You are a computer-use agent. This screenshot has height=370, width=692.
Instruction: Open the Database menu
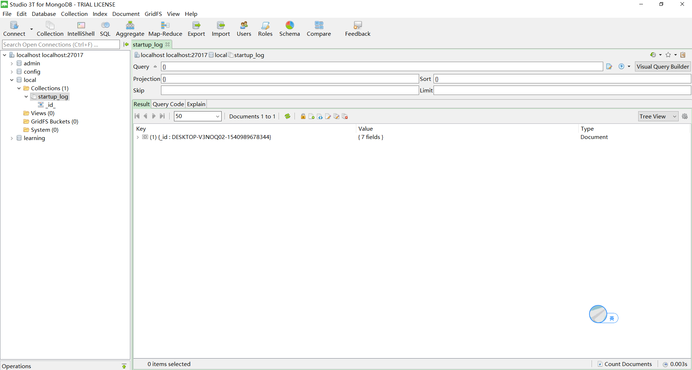(x=44, y=14)
